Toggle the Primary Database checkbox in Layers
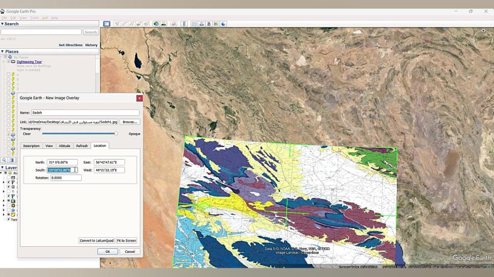494x277 pixels. click(5, 173)
